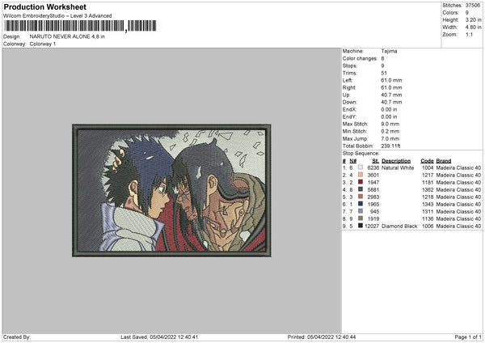Click the swatch for code 1218
Image resolution: width=485 pixels, height=343 pixels.
coord(361,197)
